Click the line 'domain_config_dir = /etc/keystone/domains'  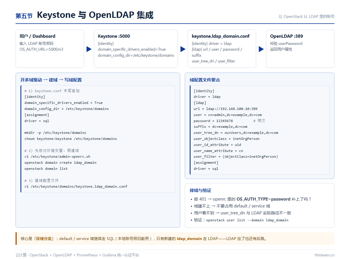tap(66, 109)
